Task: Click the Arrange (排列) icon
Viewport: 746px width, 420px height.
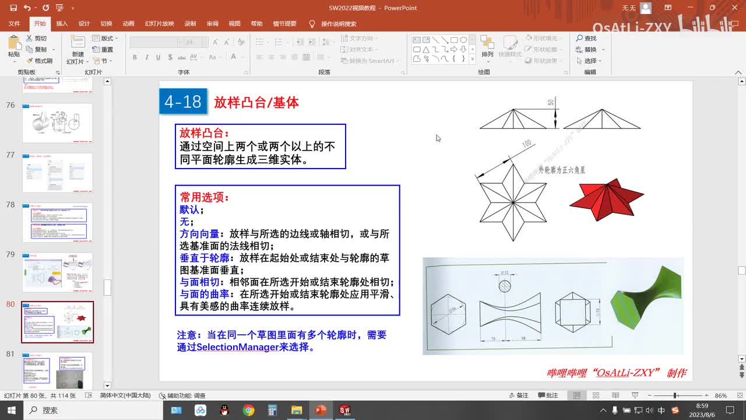Action: (487, 43)
